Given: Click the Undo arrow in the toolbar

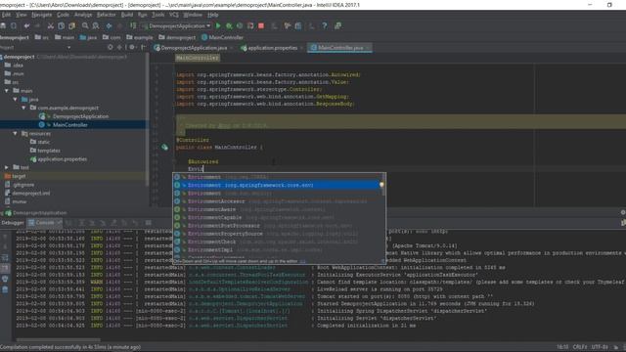Looking at the screenshot, I should tap(26, 26).
